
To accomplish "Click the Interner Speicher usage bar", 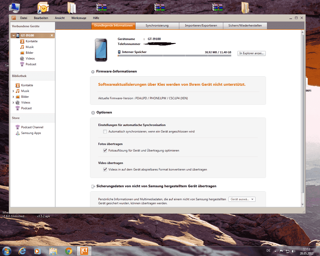I will [x=174, y=55].
